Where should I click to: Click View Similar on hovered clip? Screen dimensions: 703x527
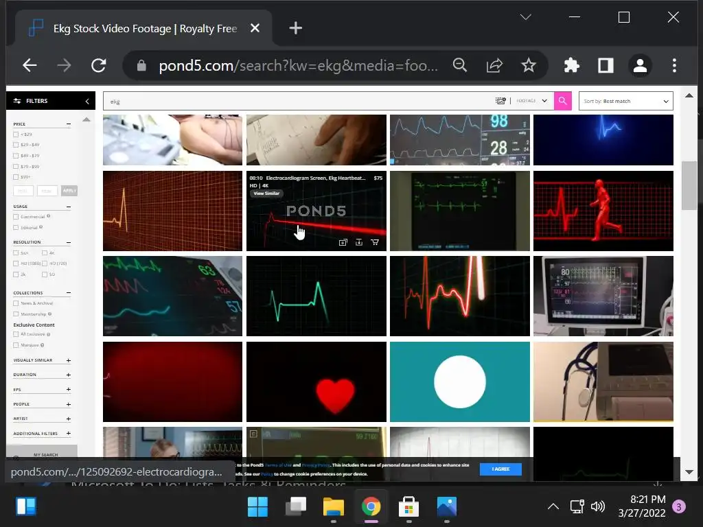266,194
